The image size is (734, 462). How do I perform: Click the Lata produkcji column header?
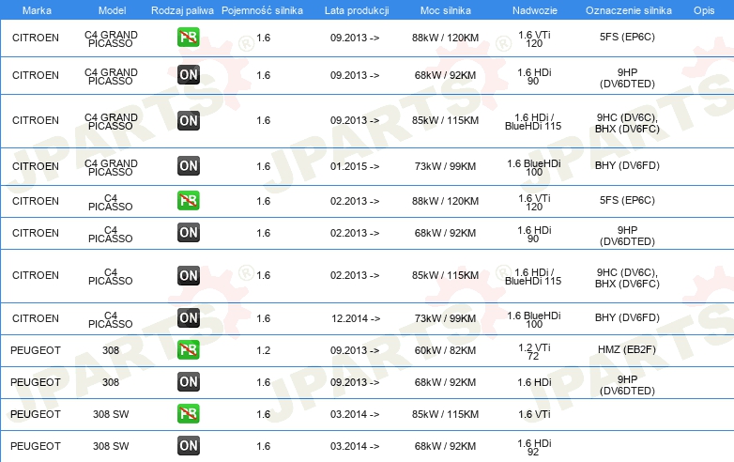[357, 10]
